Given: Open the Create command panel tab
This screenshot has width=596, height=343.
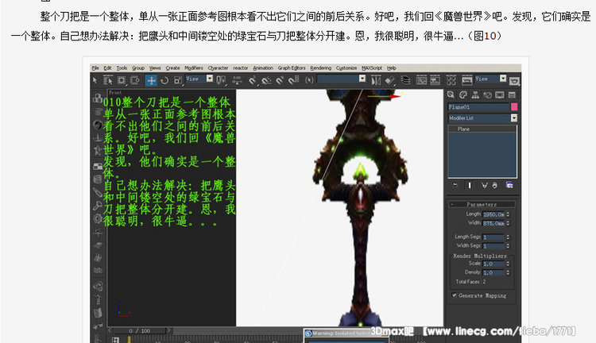Looking at the screenshot, I should tap(451, 95).
